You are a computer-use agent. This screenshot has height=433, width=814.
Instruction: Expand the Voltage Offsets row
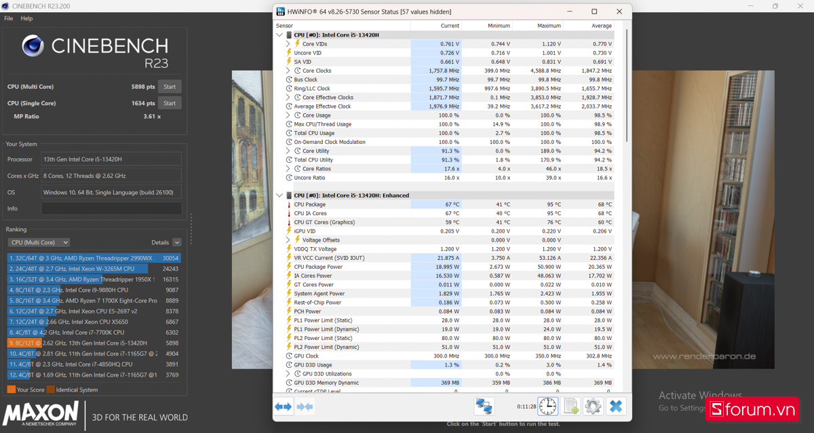288,240
